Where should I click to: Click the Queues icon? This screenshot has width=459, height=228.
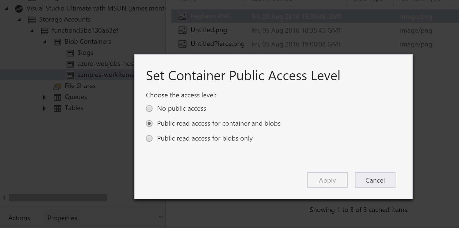pos(57,97)
